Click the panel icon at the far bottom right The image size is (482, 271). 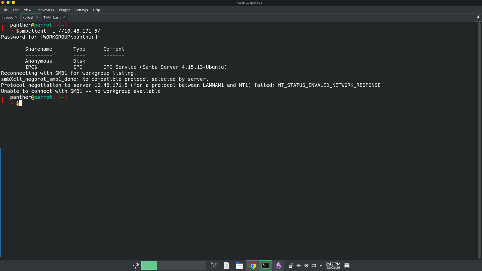(347, 265)
